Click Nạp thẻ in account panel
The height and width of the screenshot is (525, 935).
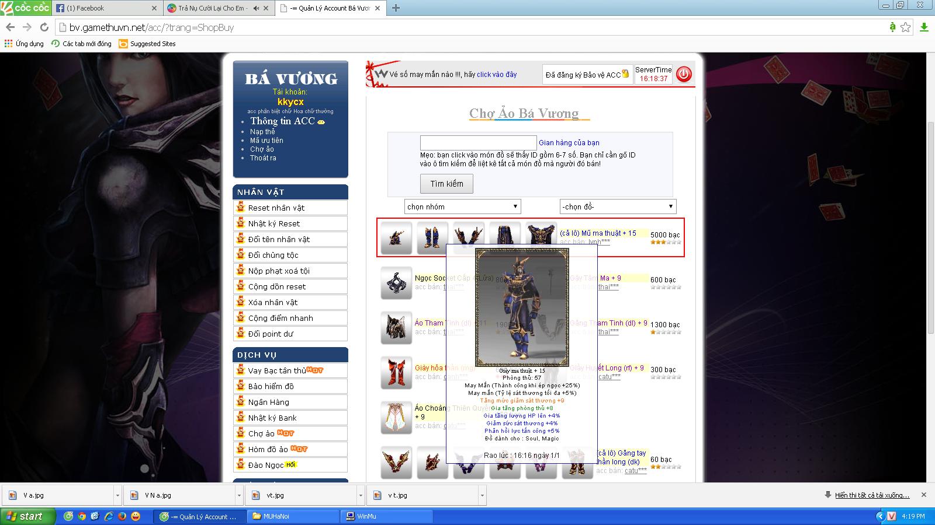(x=262, y=132)
